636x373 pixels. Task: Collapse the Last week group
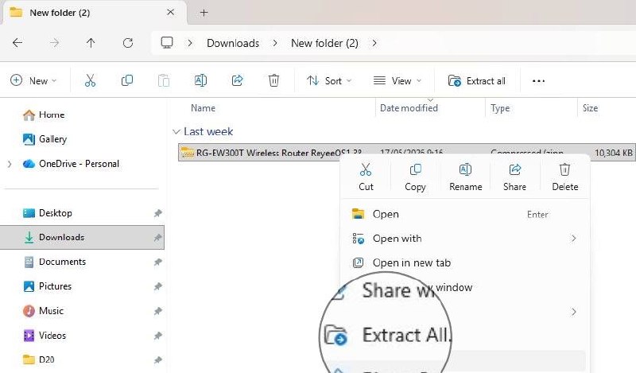(x=176, y=131)
